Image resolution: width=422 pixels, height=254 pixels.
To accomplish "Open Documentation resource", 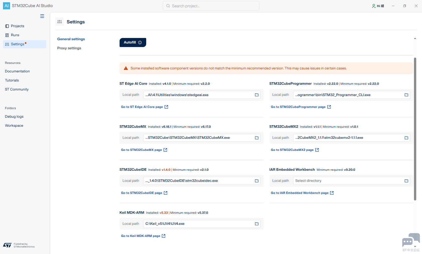I will 17,71.
